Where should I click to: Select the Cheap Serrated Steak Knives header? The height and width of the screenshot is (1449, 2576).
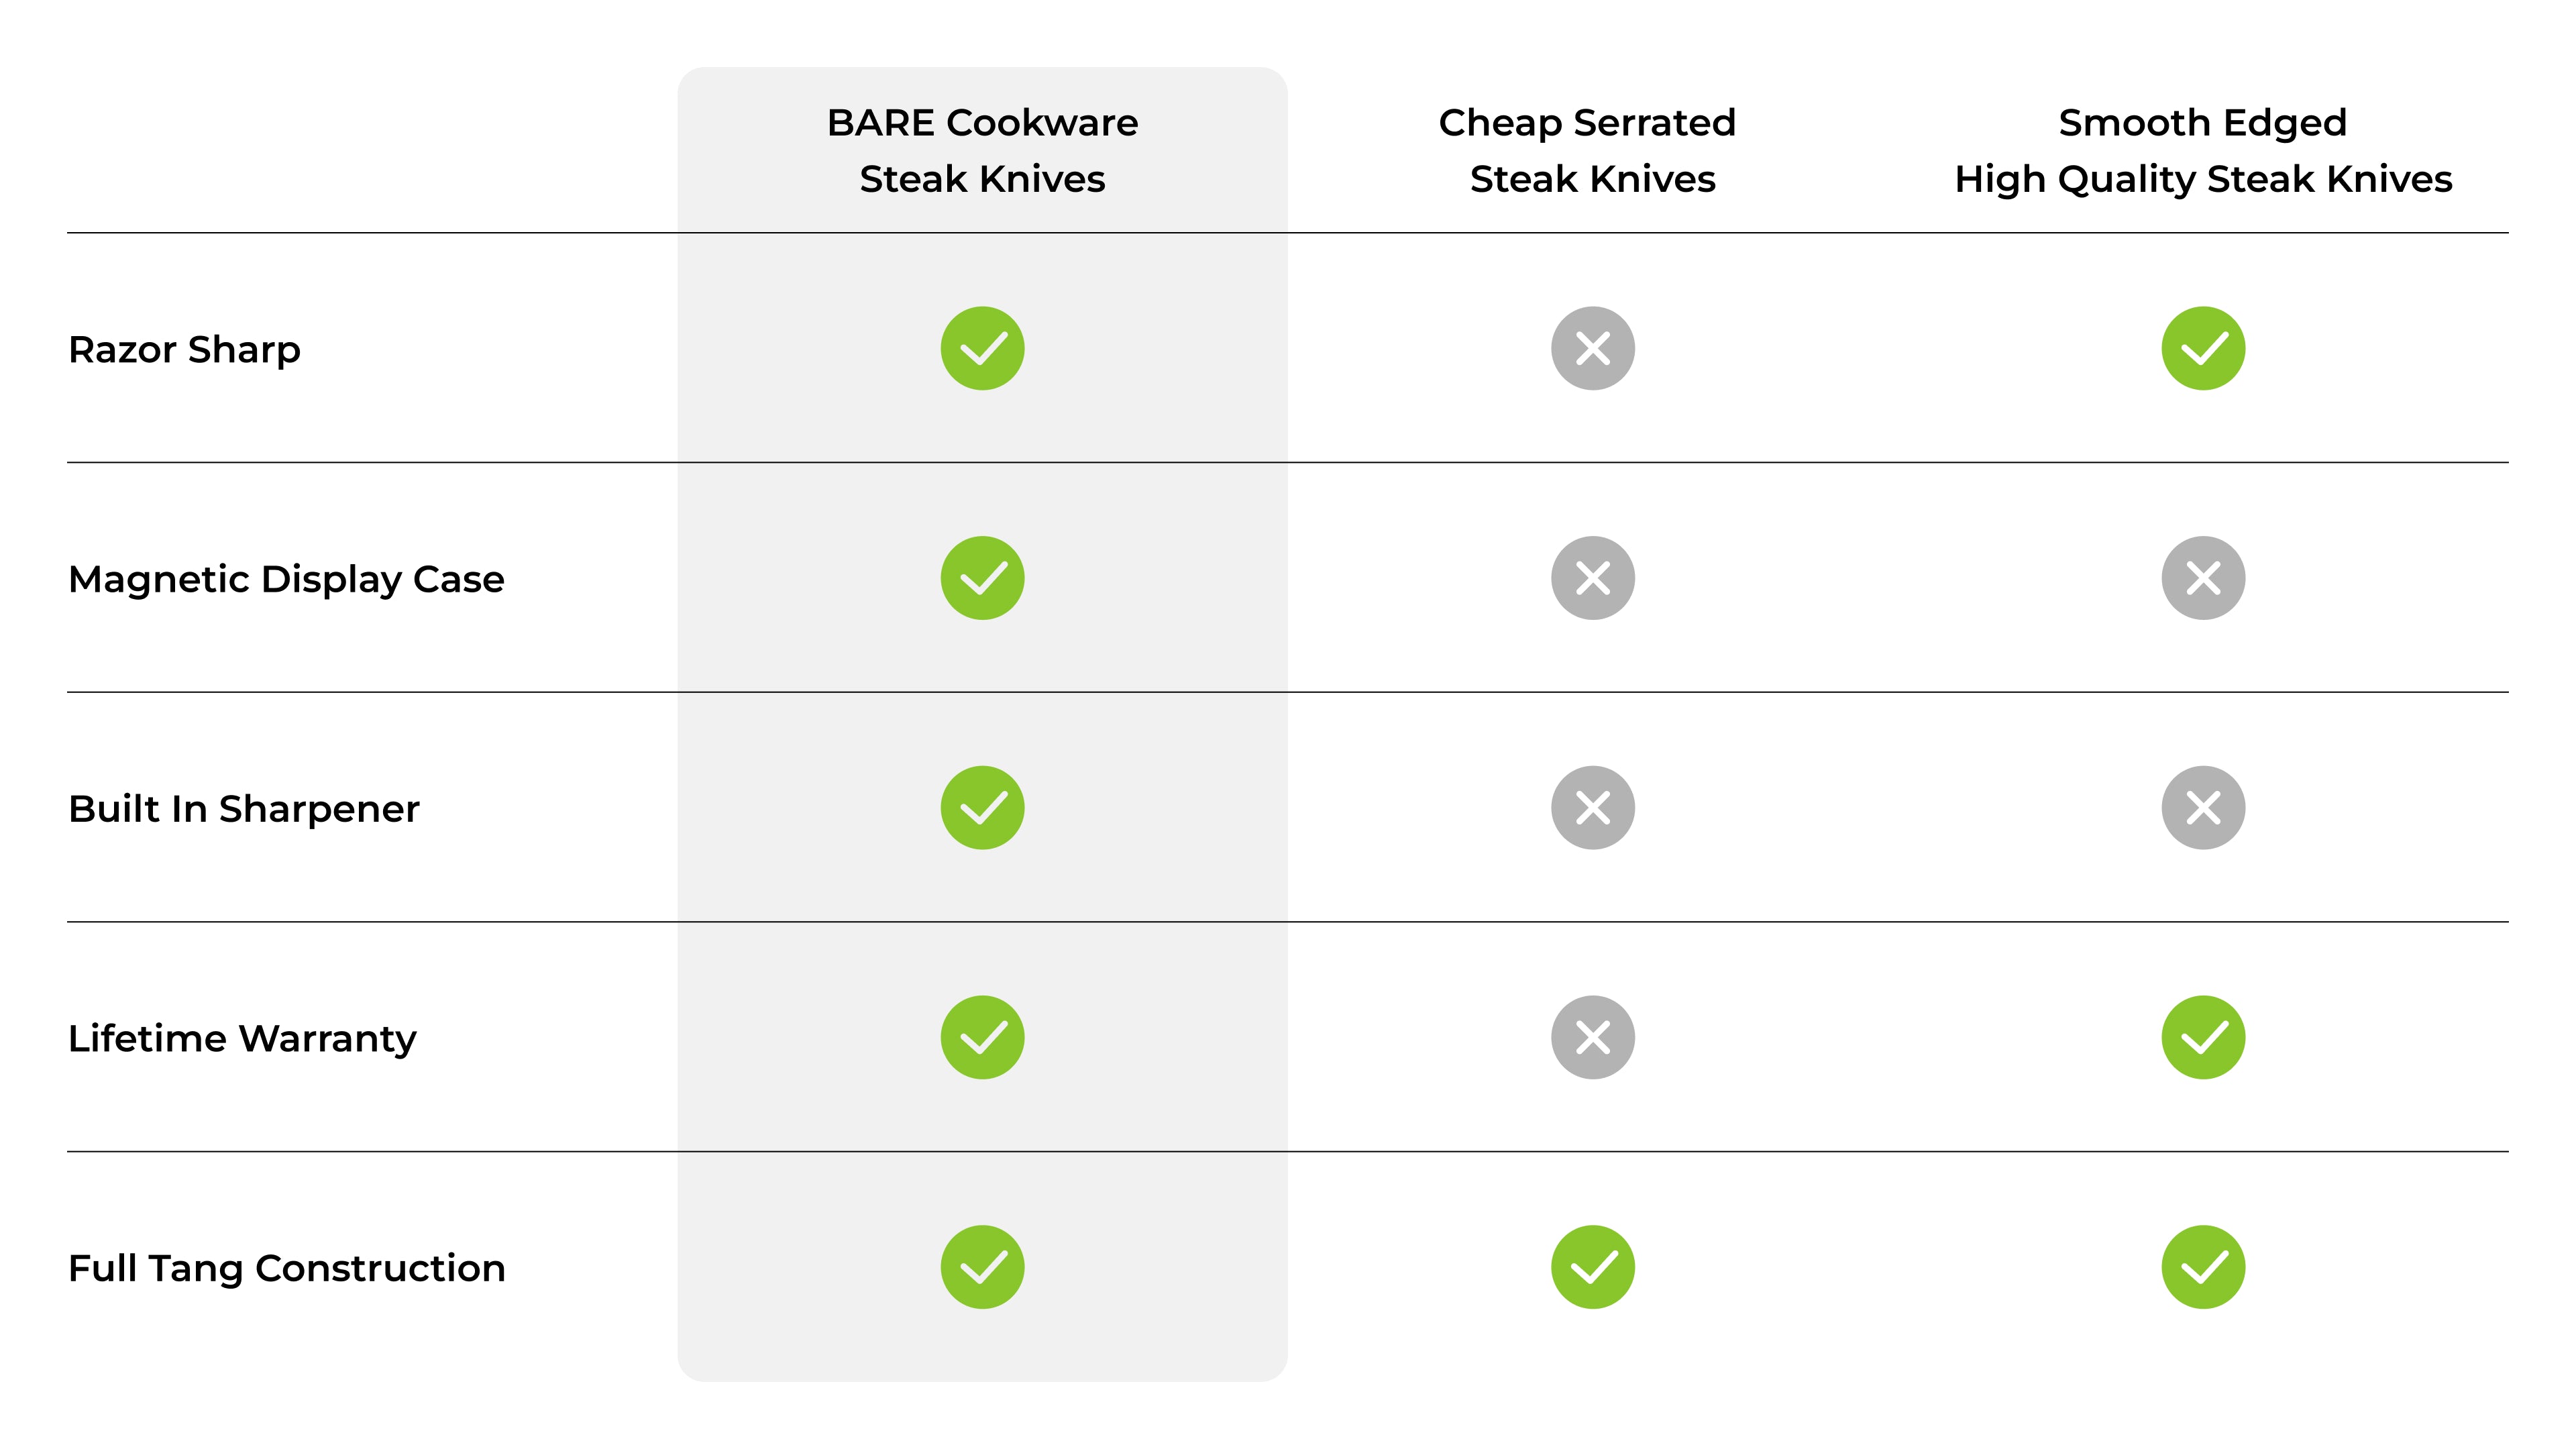pos(1590,150)
